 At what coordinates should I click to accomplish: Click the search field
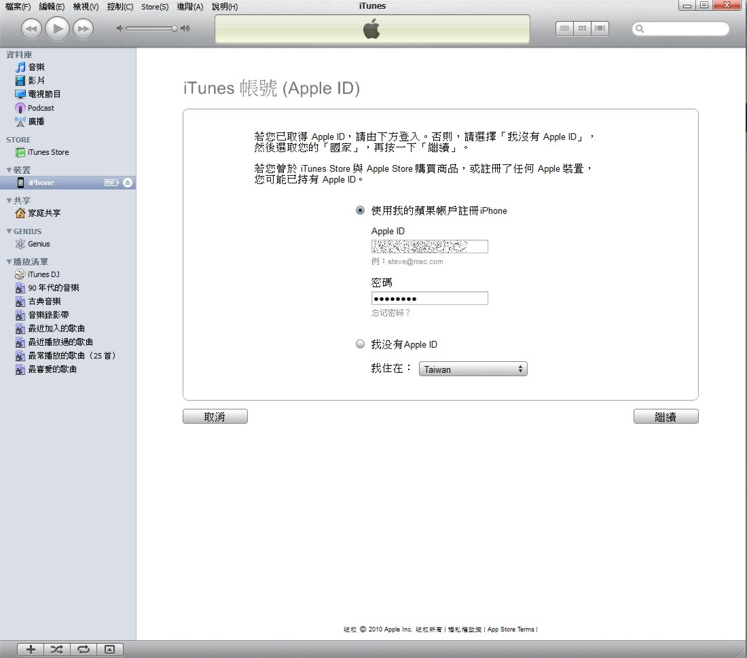(680, 29)
